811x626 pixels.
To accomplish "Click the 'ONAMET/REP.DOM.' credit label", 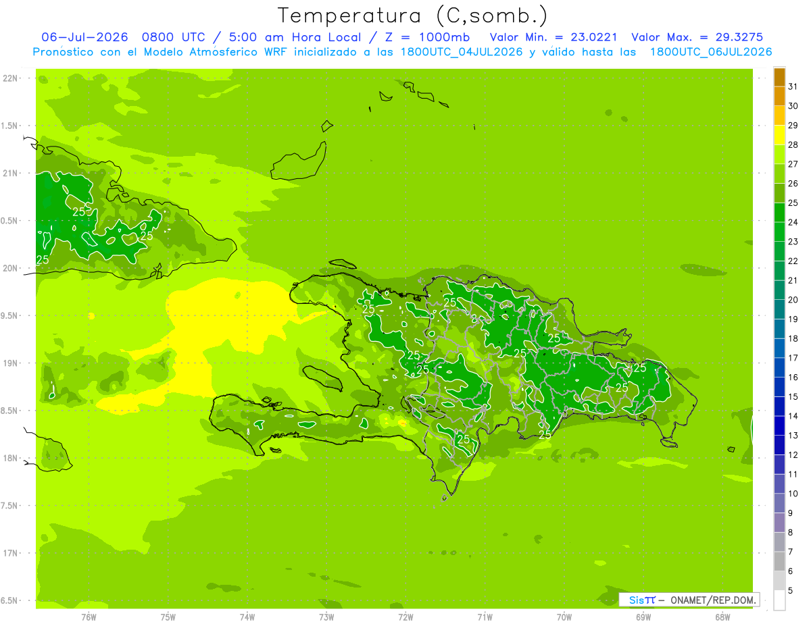I will click(x=712, y=600).
